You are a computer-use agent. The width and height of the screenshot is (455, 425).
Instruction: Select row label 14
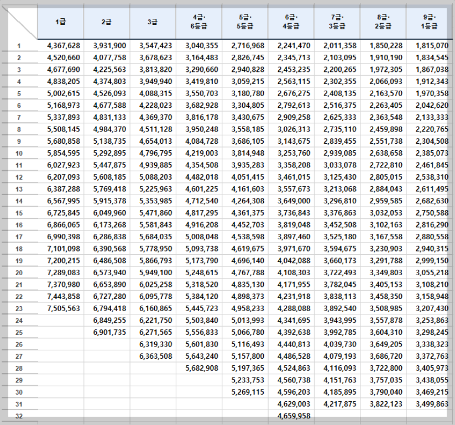[19, 201]
